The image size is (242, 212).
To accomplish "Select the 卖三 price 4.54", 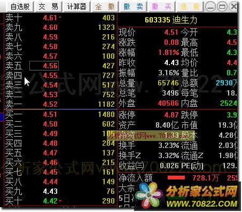I will [x=50, y=85].
